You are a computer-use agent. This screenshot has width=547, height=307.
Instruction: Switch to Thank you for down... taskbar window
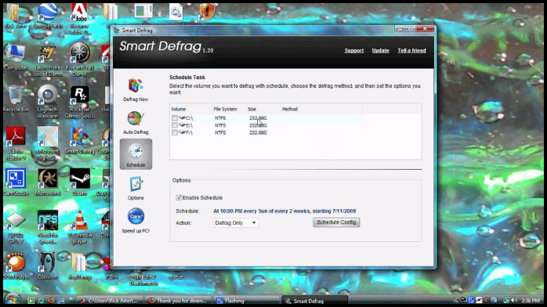178,301
